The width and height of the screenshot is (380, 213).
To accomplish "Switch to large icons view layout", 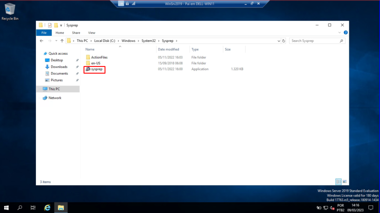I will [344, 182].
